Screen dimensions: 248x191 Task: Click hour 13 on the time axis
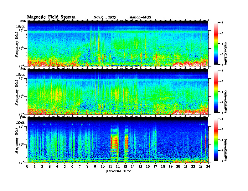(125, 166)
